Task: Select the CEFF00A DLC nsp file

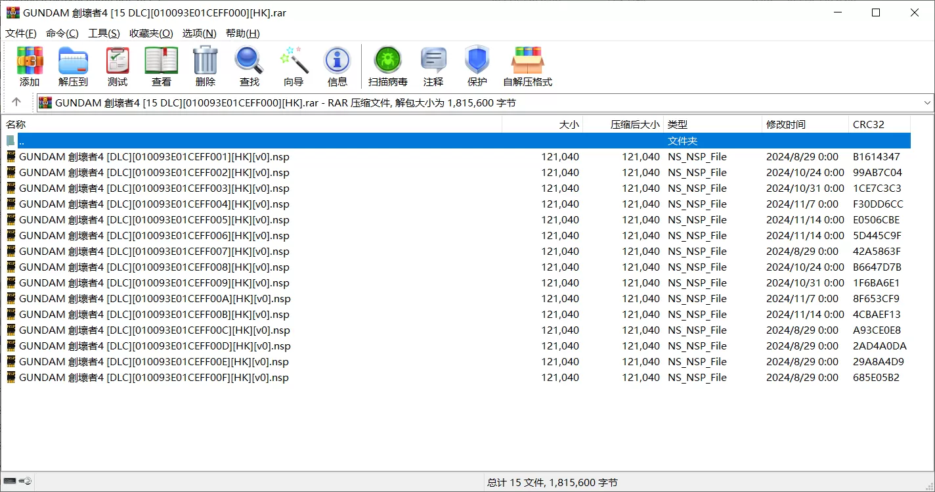Action: pos(154,299)
